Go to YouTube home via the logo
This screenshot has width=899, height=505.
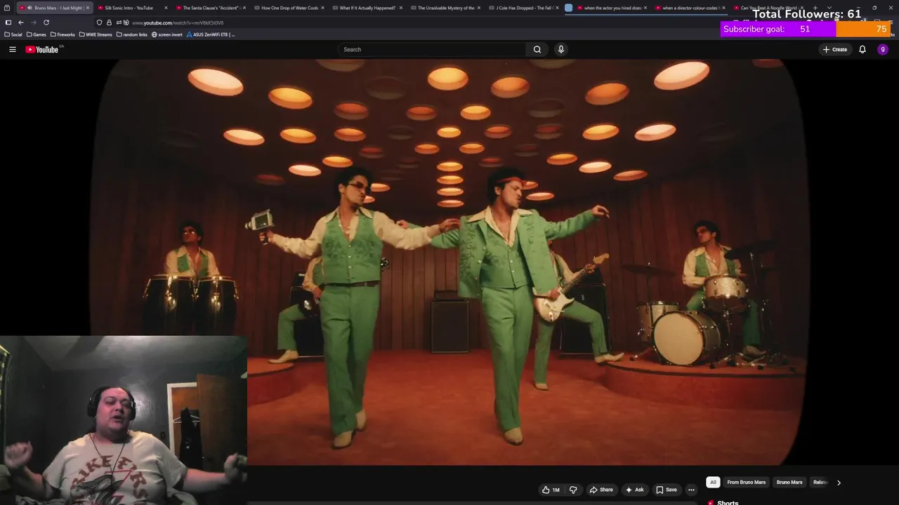[44, 49]
